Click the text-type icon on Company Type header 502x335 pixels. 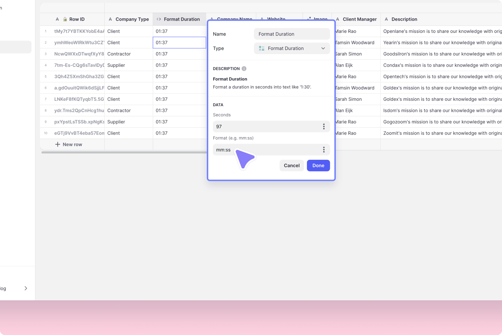pos(110,19)
